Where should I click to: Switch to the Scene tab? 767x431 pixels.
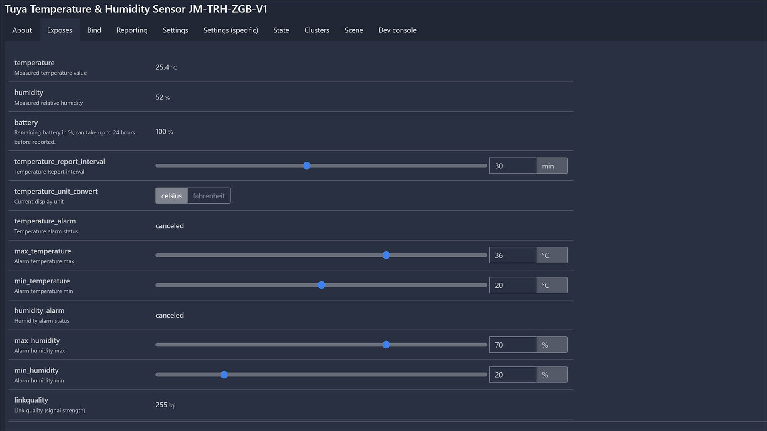[354, 30]
